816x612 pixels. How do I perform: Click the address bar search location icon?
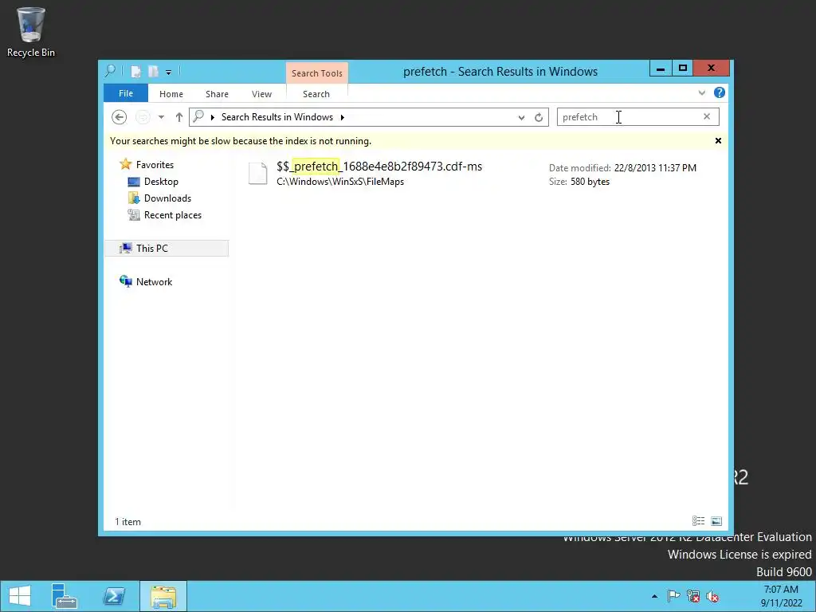198,116
